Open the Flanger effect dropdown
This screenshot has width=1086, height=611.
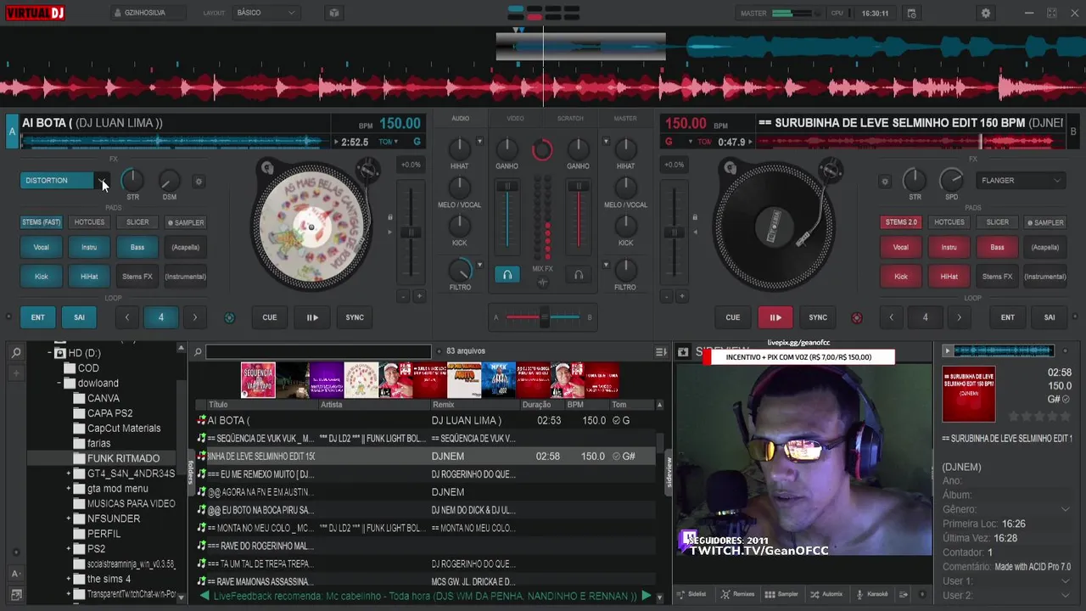[x=1022, y=180]
